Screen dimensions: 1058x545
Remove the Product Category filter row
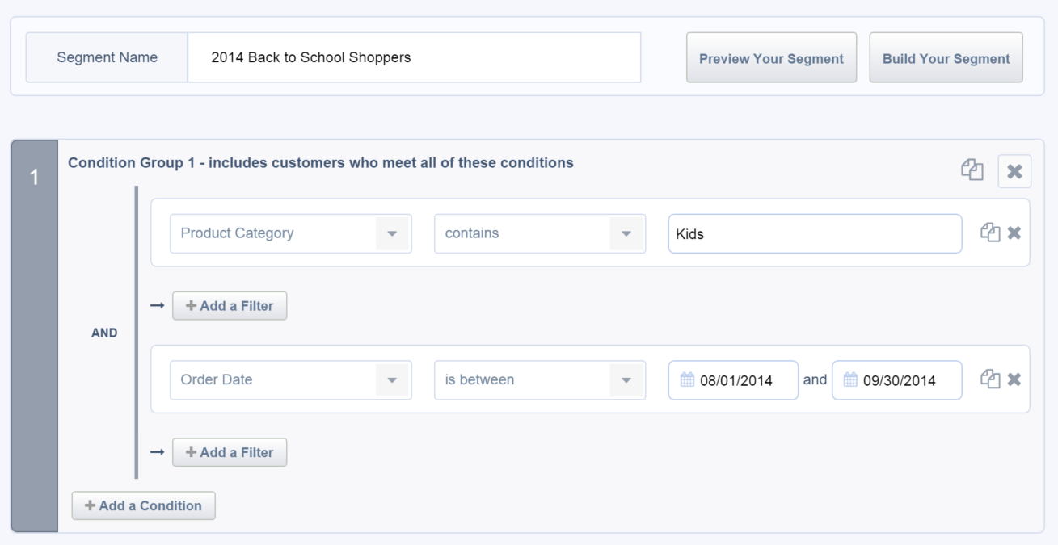[x=1014, y=233]
